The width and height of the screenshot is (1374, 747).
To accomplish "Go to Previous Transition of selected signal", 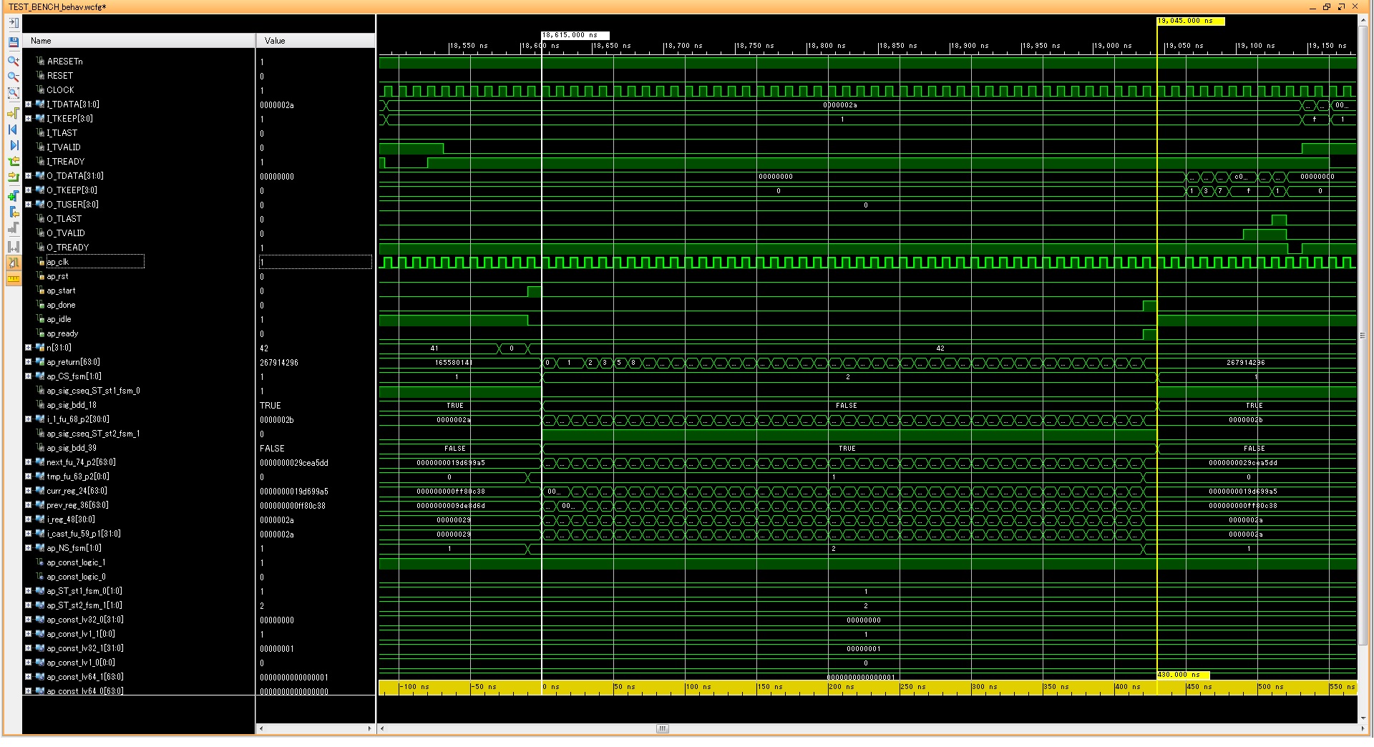I will tap(12, 161).
